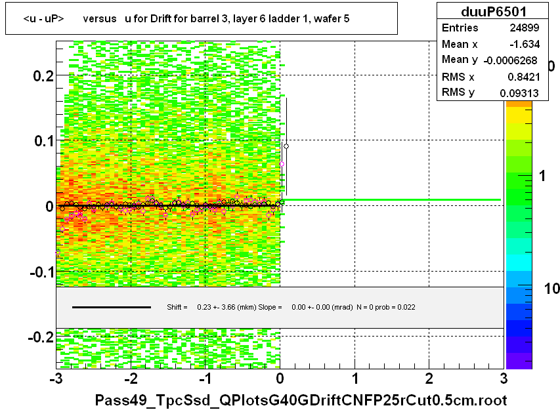Click the x-axis label 2

point(429,379)
